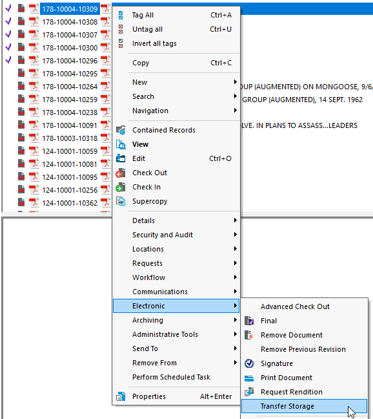Toggle tag tick on record 178-10004-10300
Screen dimensions: 373x419
pos(8,47)
